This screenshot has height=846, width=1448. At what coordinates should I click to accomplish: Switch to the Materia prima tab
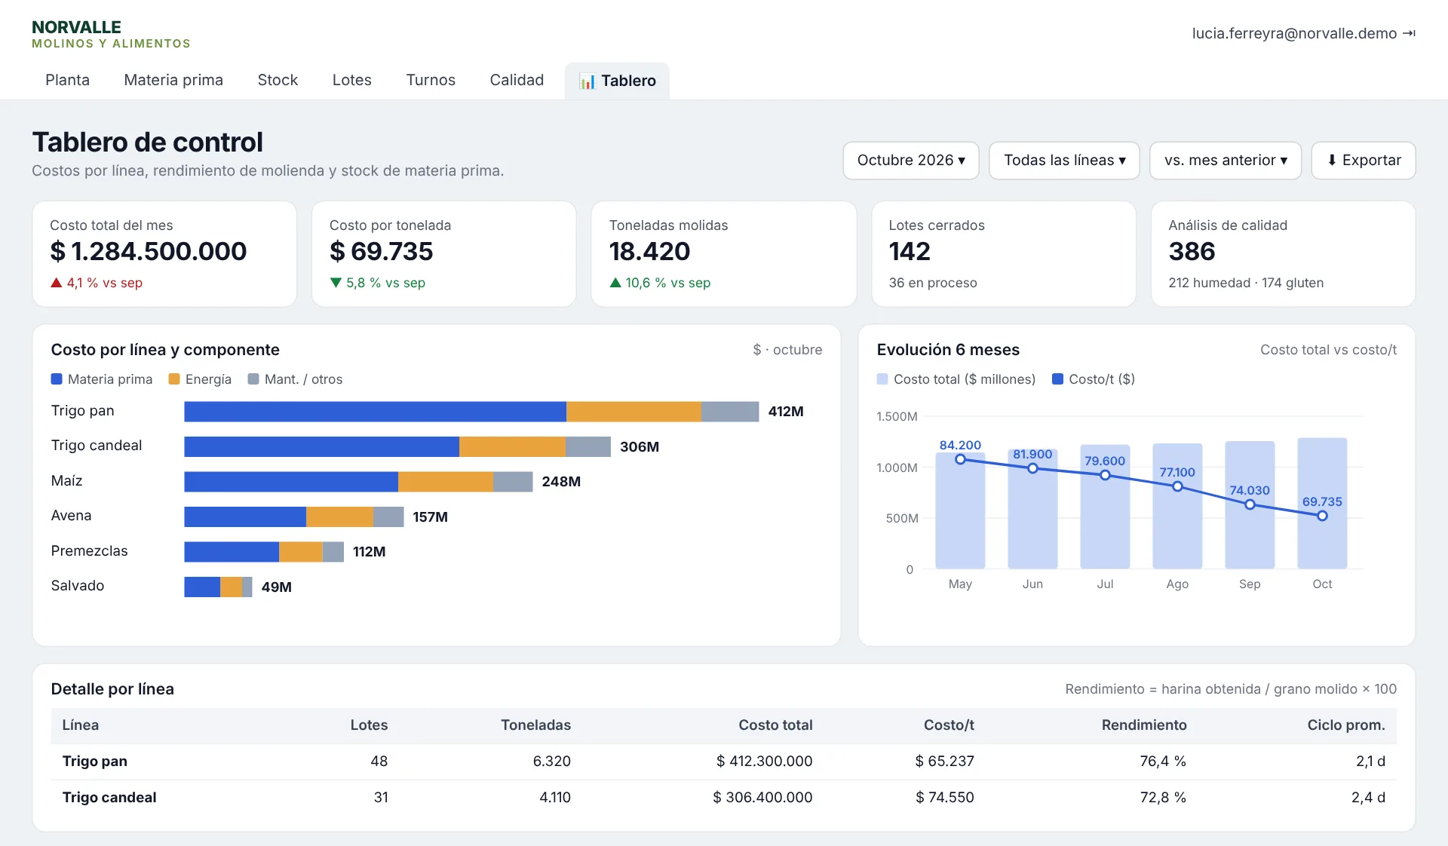tap(173, 80)
